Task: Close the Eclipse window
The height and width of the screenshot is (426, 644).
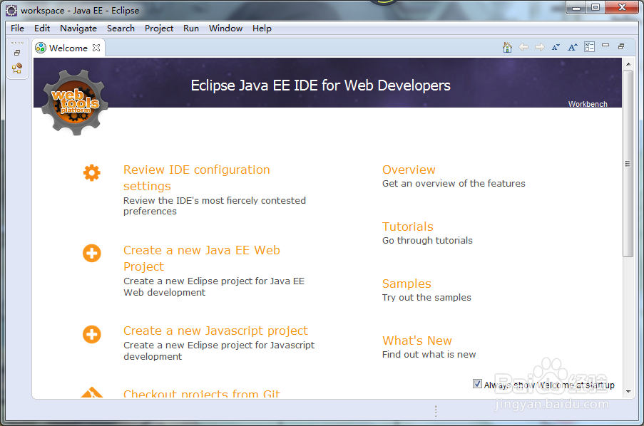Action: click(x=622, y=7)
